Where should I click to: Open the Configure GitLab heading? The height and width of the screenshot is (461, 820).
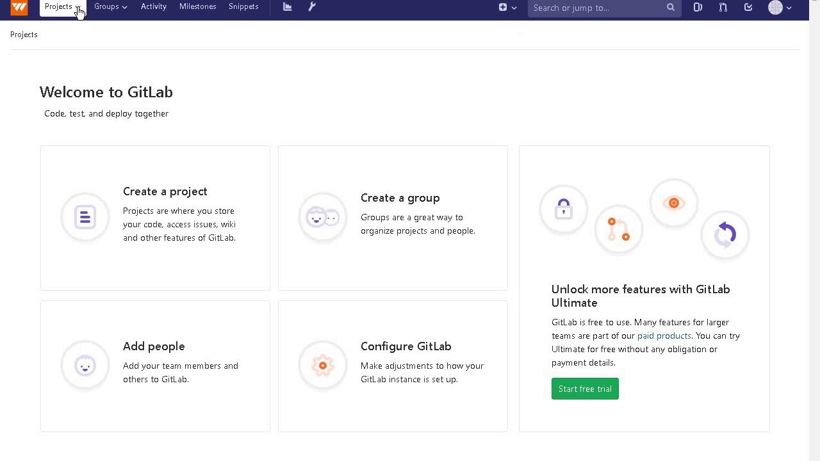point(406,346)
